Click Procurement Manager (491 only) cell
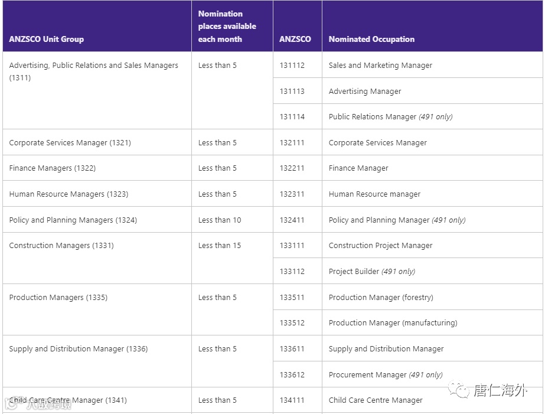The width and height of the screenshot is (545, 414). coord(386,375)
